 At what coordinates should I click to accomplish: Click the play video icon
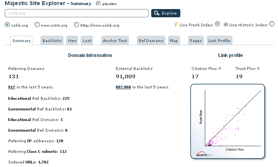point(98,3)
